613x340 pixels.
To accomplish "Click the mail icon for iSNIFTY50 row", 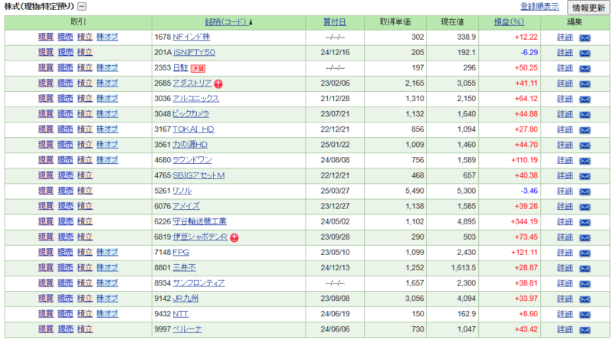I will click(585, 53).
